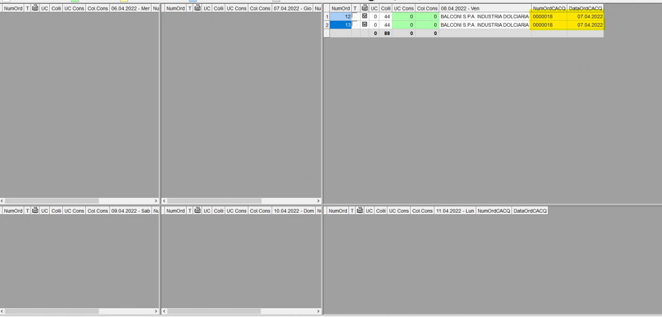662x317 pixels.
Task: Click the 08.04.2022 - Ven column header
Action: pos(485,9)
